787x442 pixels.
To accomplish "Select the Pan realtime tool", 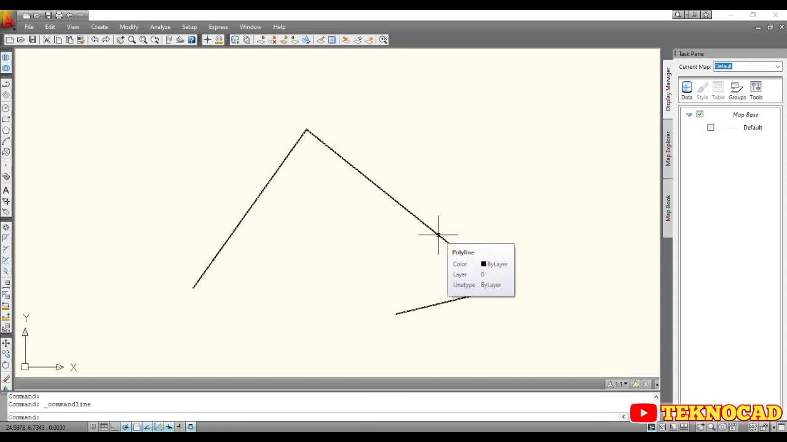I will 121,40.
